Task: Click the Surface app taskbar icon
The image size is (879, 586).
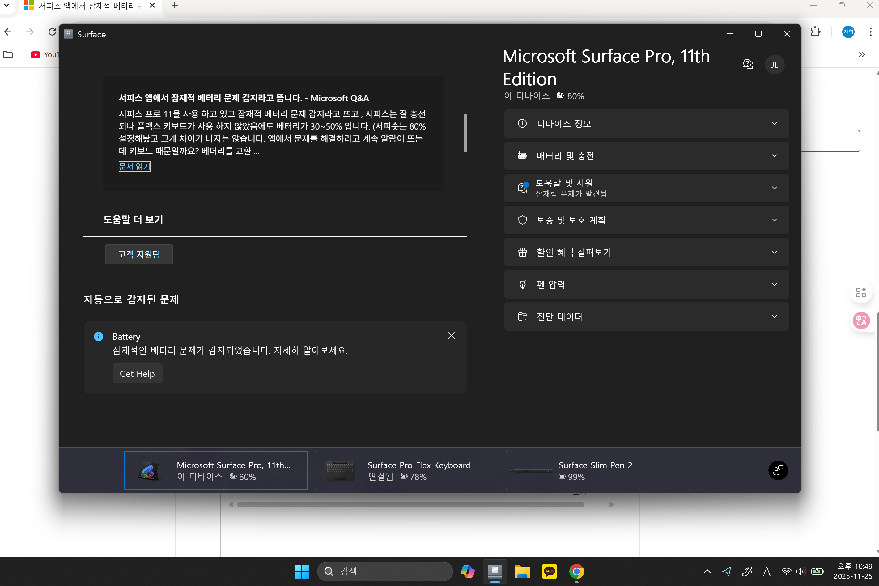Action: click(495, 571)
